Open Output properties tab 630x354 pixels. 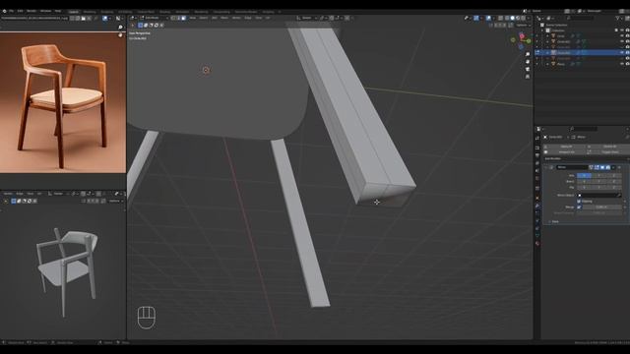tap(537, 155)
